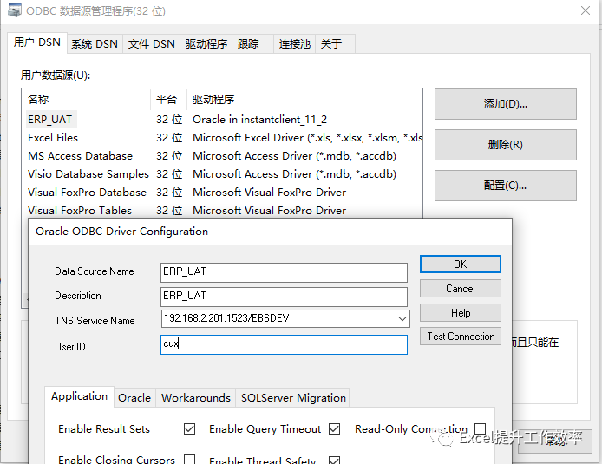Select the Excel Files data source row

point(53,138)
